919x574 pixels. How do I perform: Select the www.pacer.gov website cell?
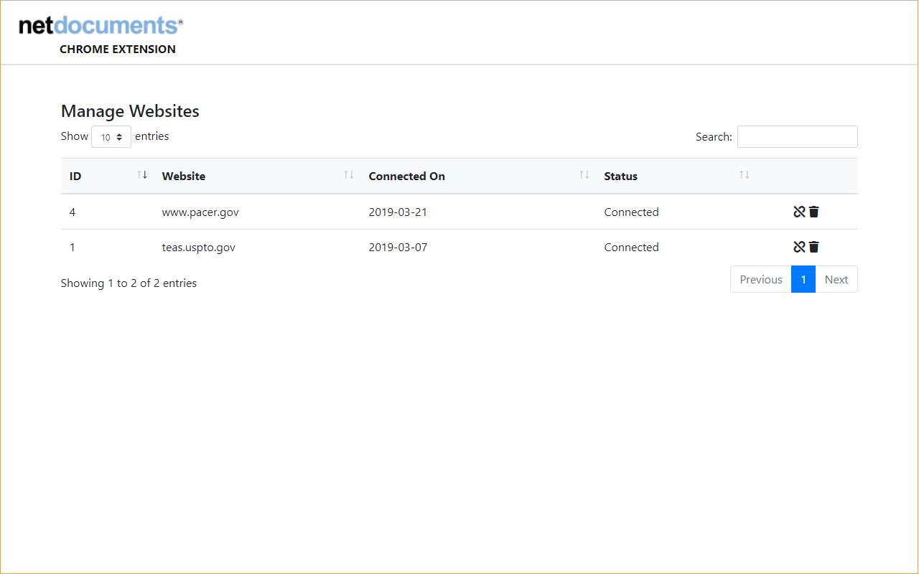pos(200,212)
